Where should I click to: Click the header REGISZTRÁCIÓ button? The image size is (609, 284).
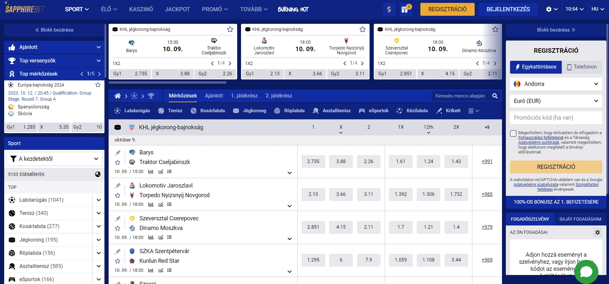tap(447, 9)
